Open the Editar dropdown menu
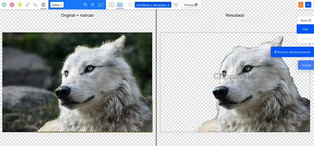 pos(57,5)
